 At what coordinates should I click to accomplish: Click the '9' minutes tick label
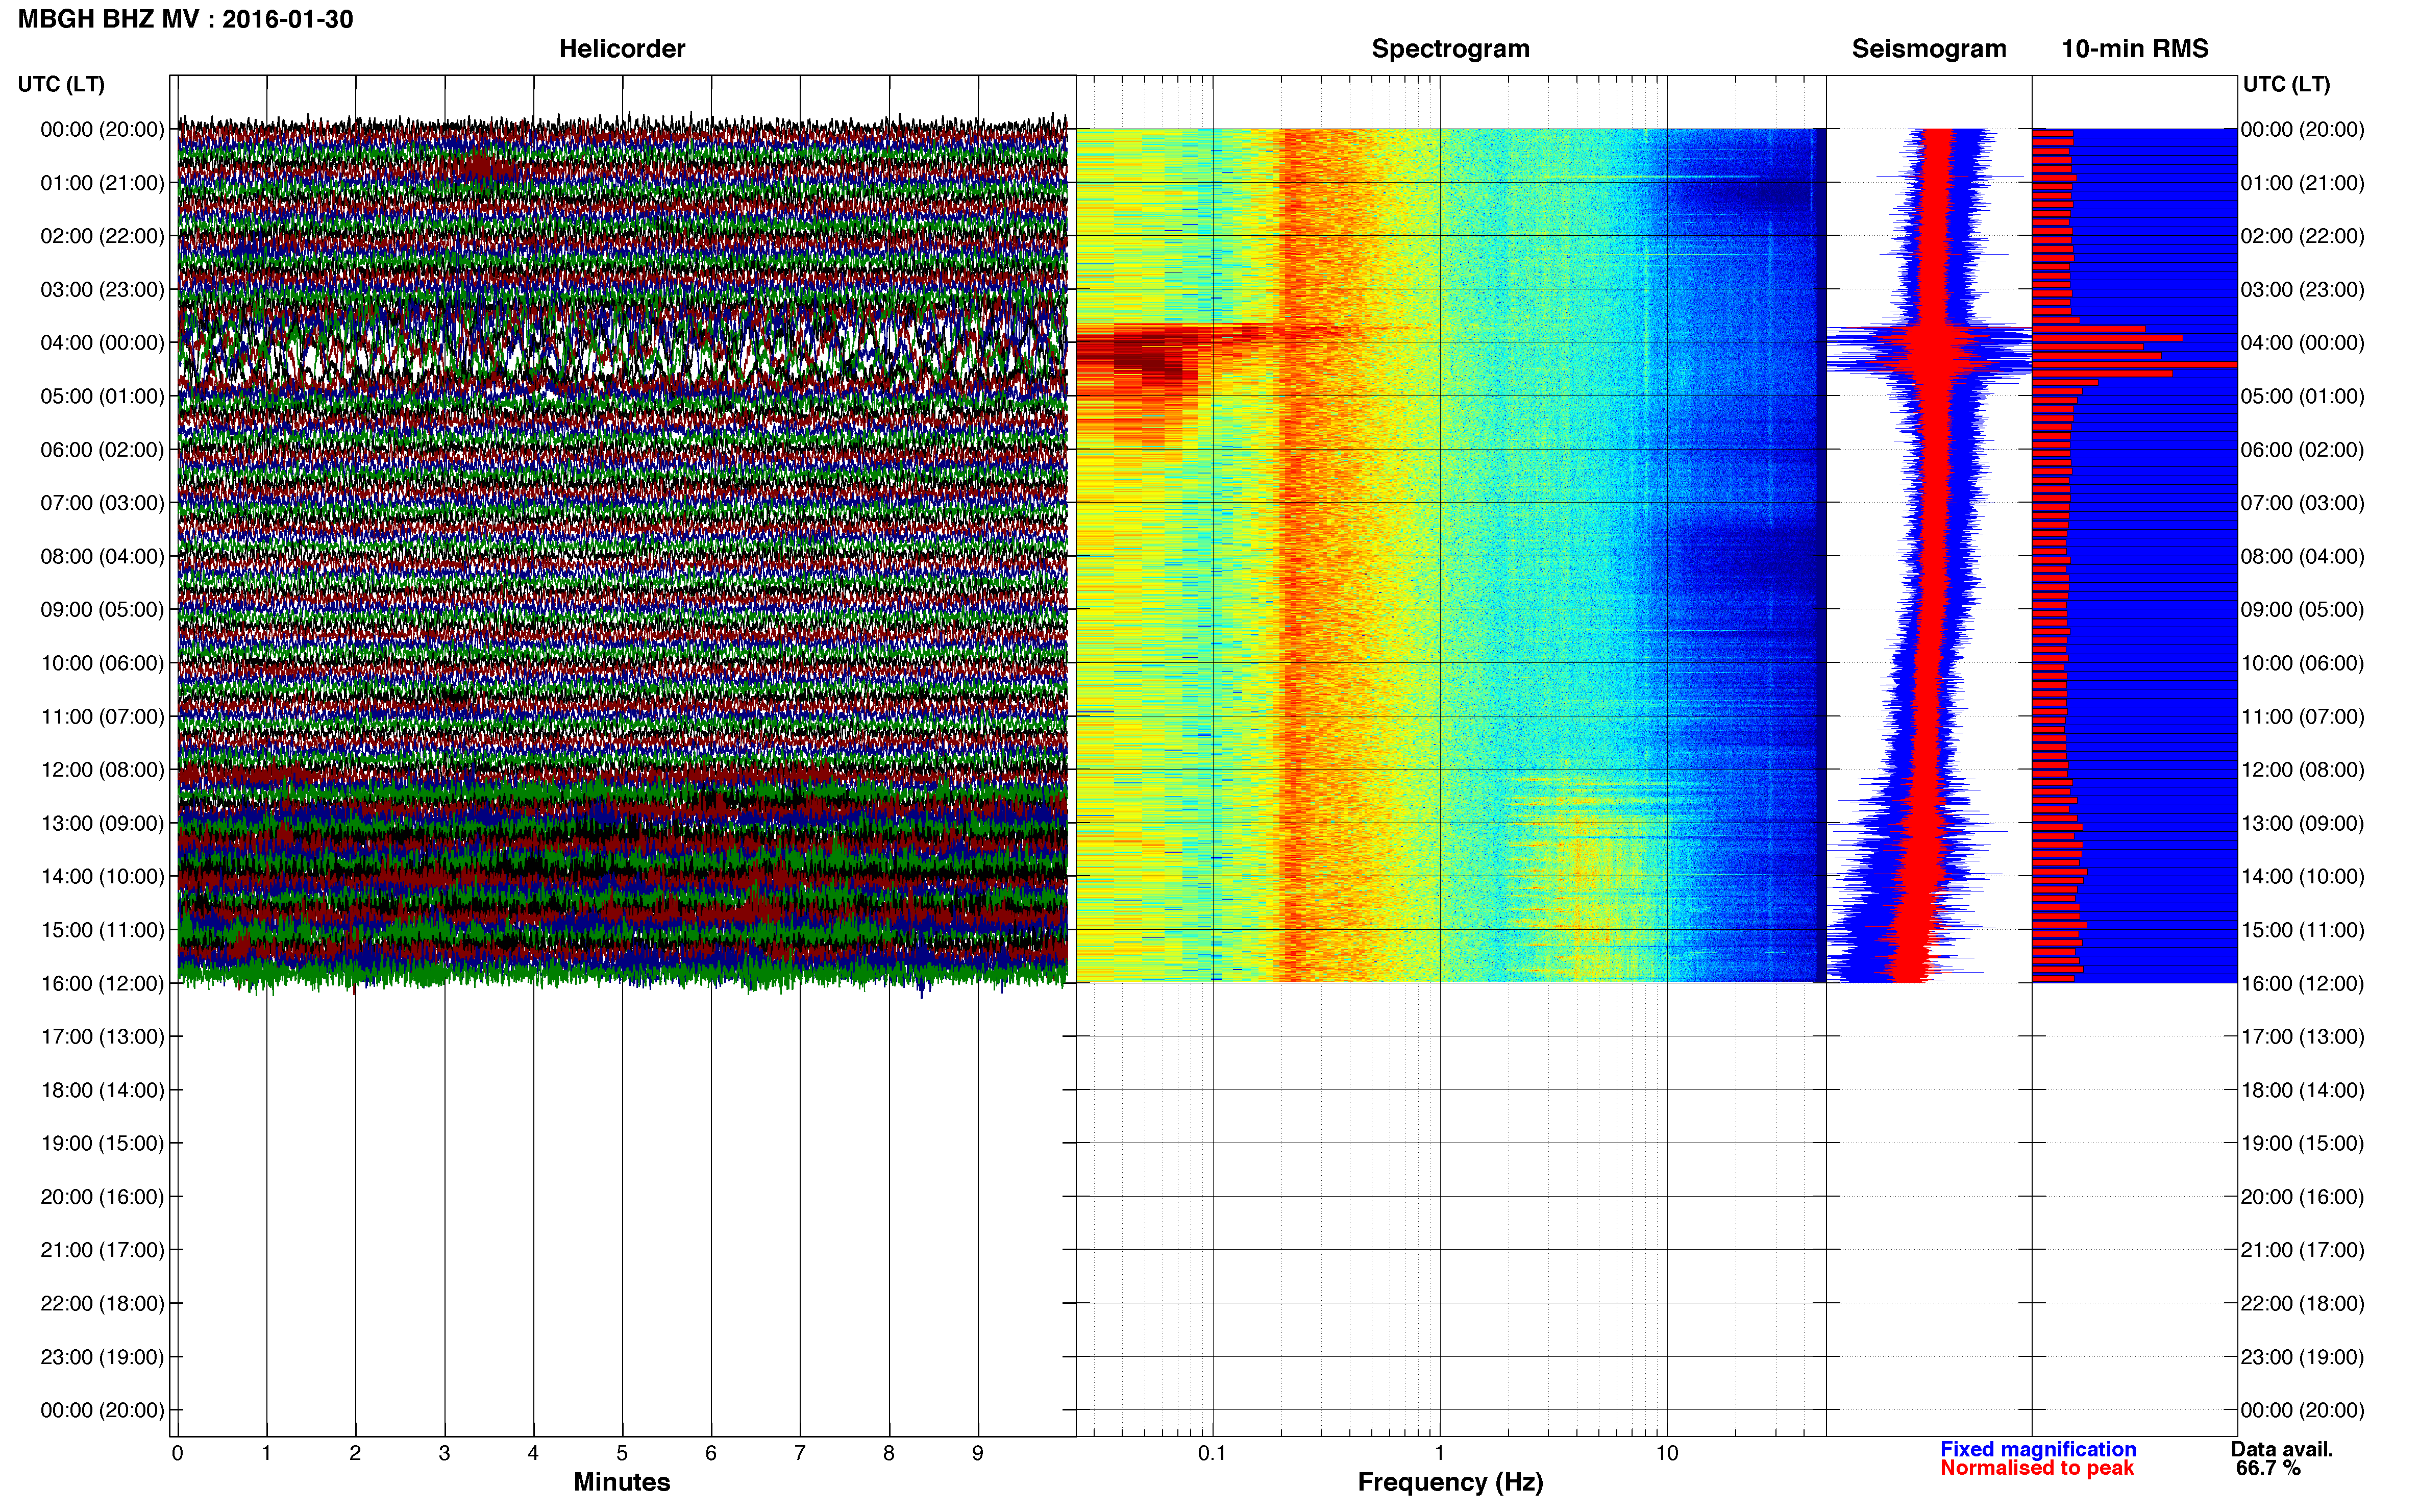click(977, 1453)
